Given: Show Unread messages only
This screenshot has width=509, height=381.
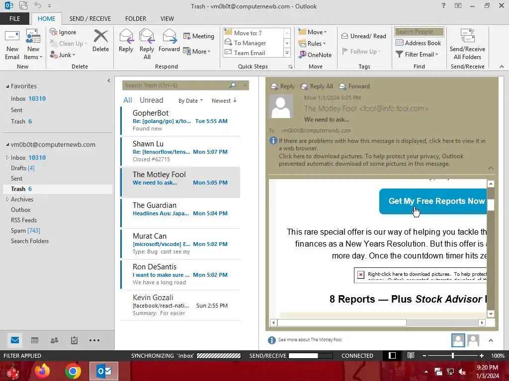Looking at the screenshot, I should tap(151, 100).
